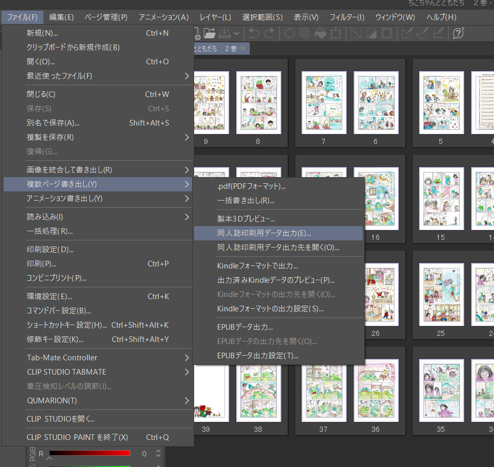Select .pdf(PDFフォーマット)... export option
Viewport: 494px width, 467px height.
click(x=278, y=186)
